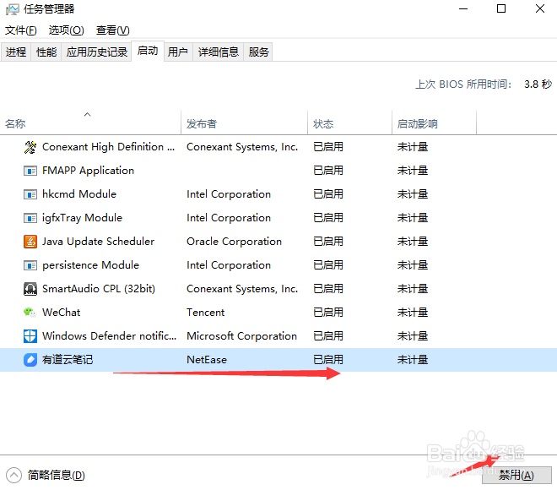Collapse to 简略信息 using the chevron icon
The image size is (557, 490).
[14, 475]
